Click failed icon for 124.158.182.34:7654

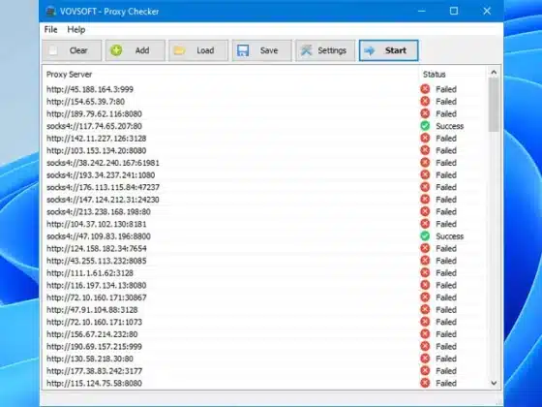(425, 248)
